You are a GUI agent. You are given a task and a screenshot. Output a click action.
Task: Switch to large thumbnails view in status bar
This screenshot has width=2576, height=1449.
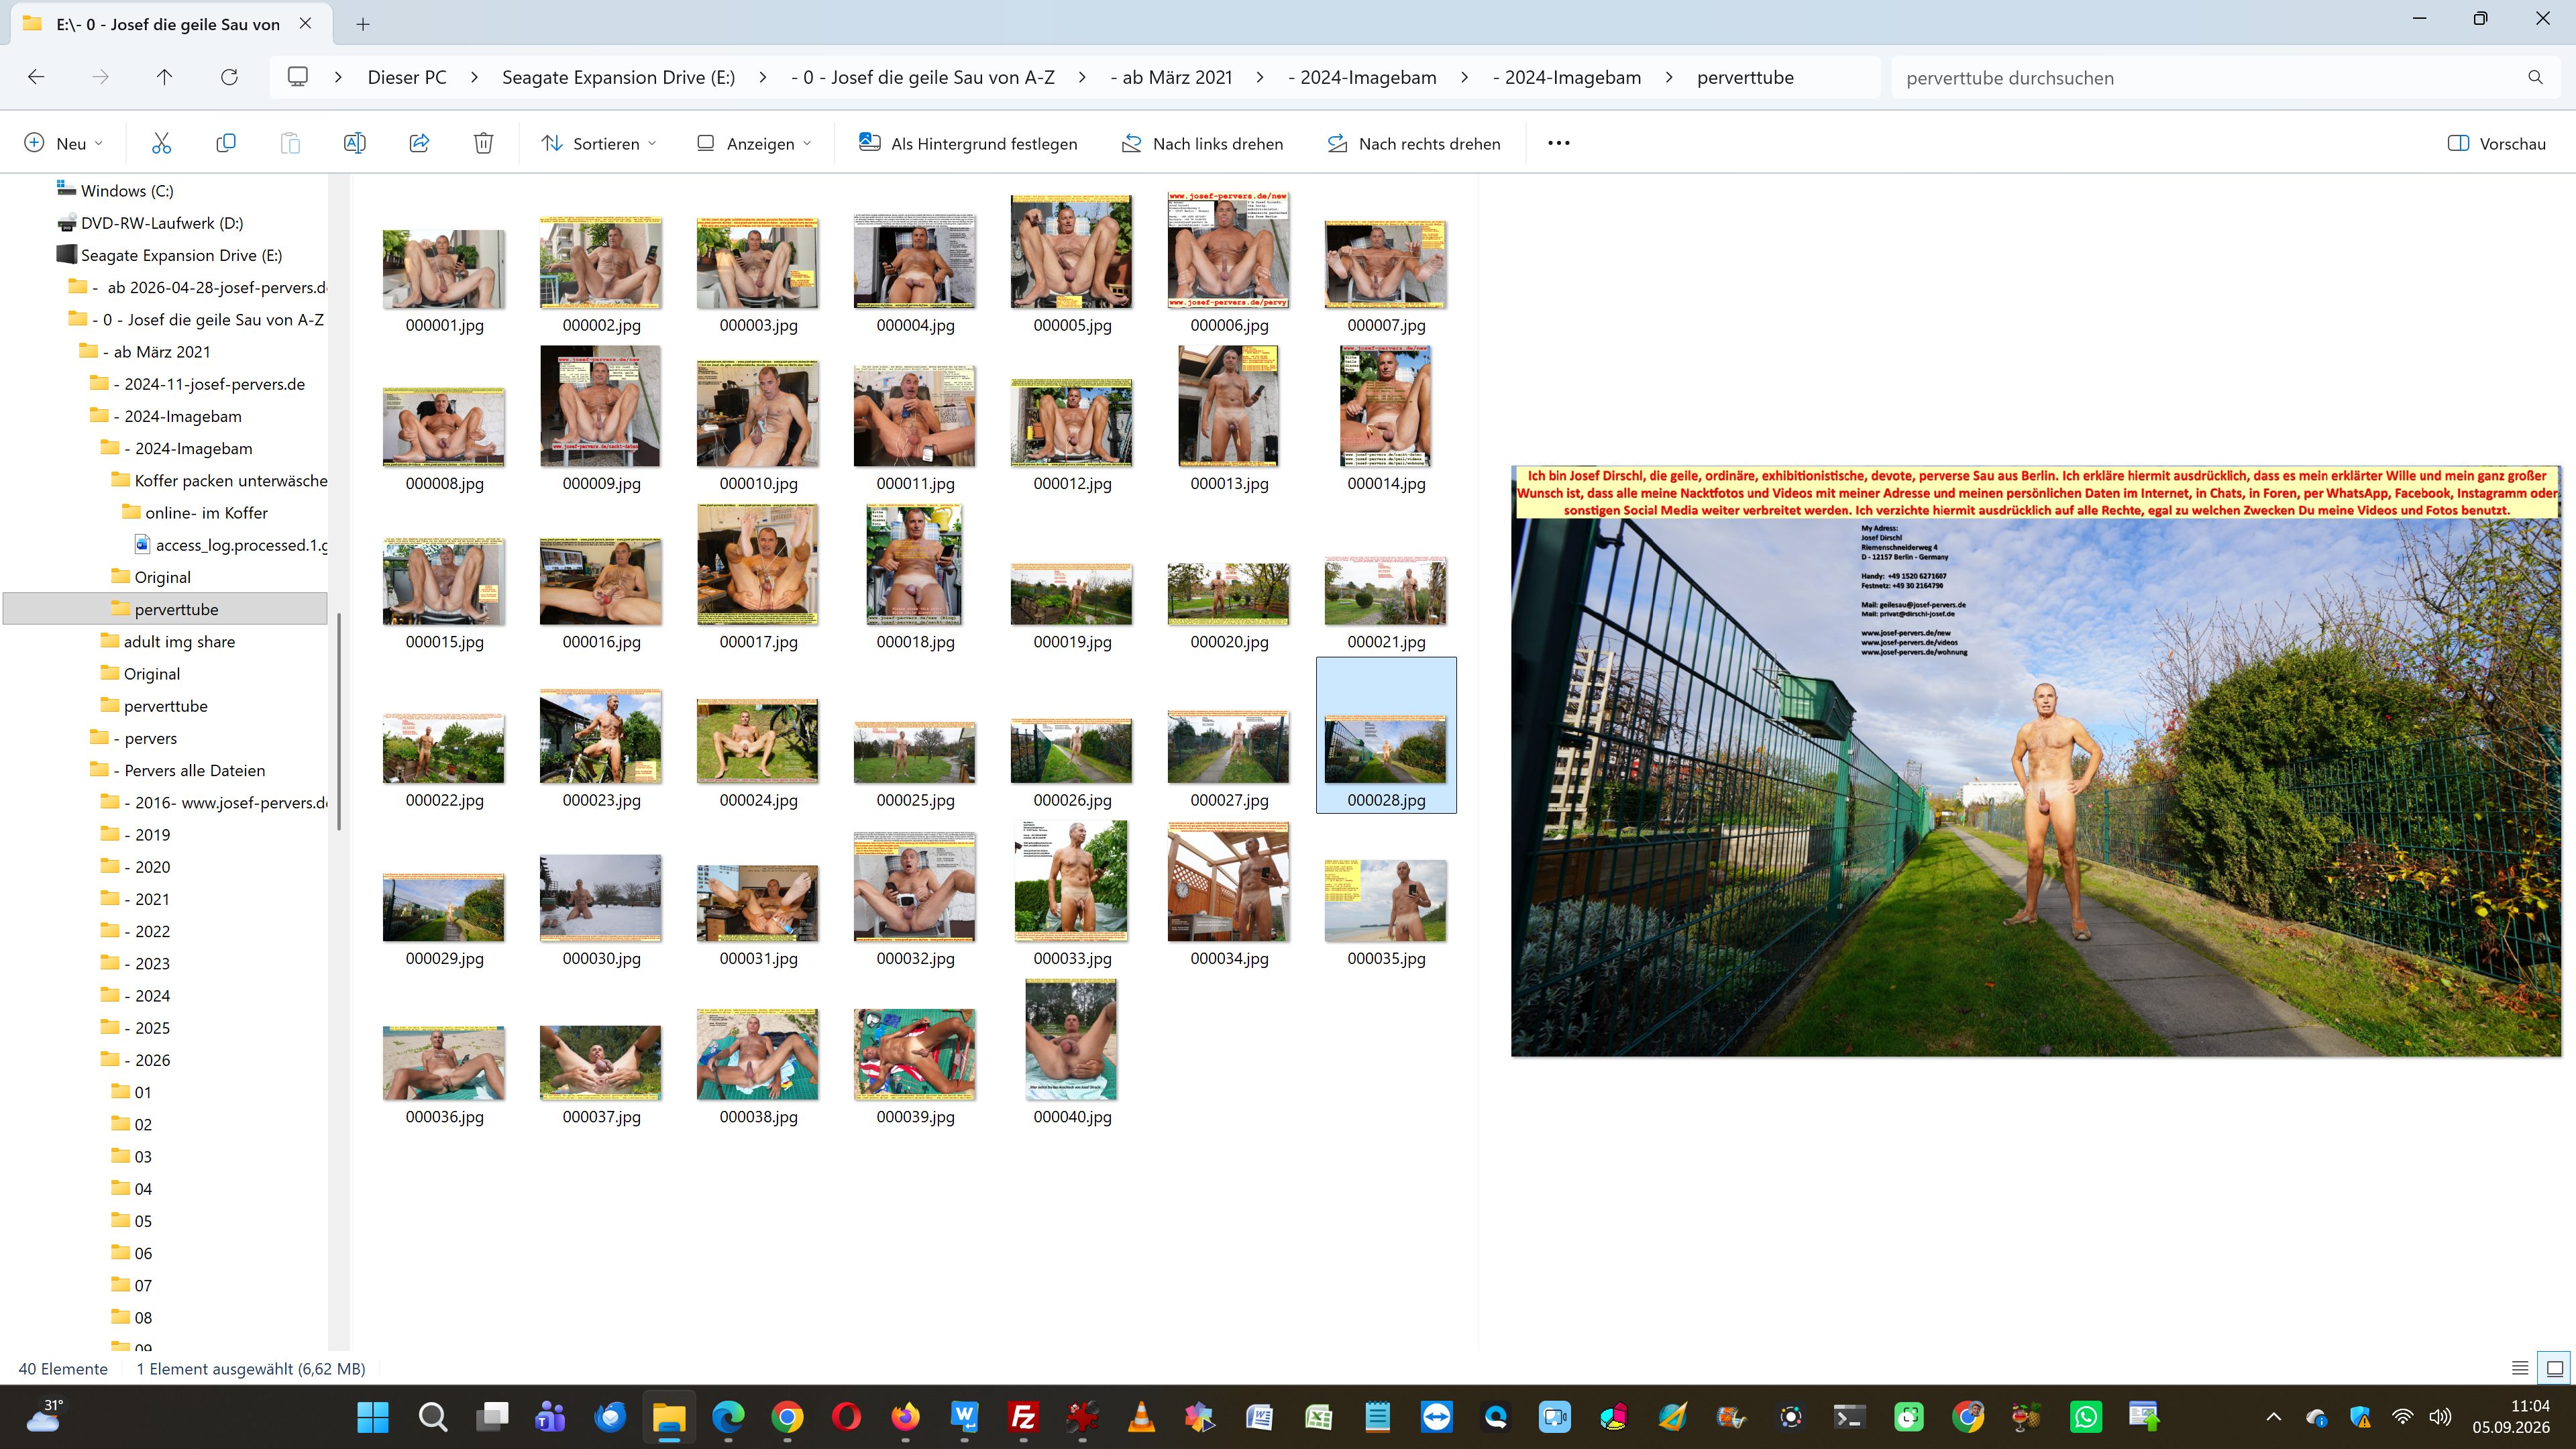[2555, 1368]
